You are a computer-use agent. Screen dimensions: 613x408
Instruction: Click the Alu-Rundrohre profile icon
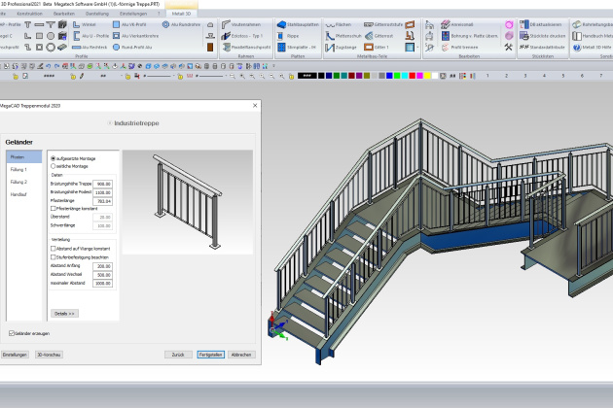pos(178,24)
